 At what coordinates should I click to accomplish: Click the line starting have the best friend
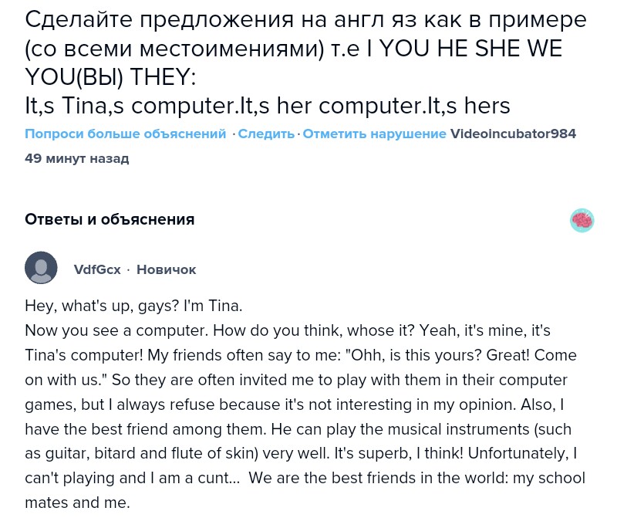pos(298,428)
